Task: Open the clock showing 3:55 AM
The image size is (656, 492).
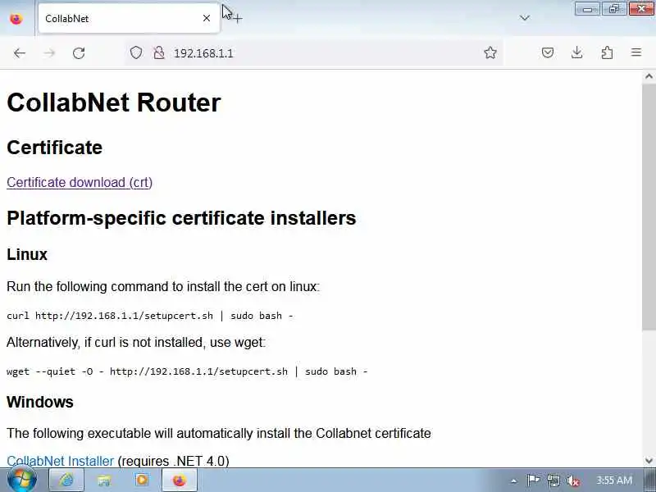Action: pos(614,480)
